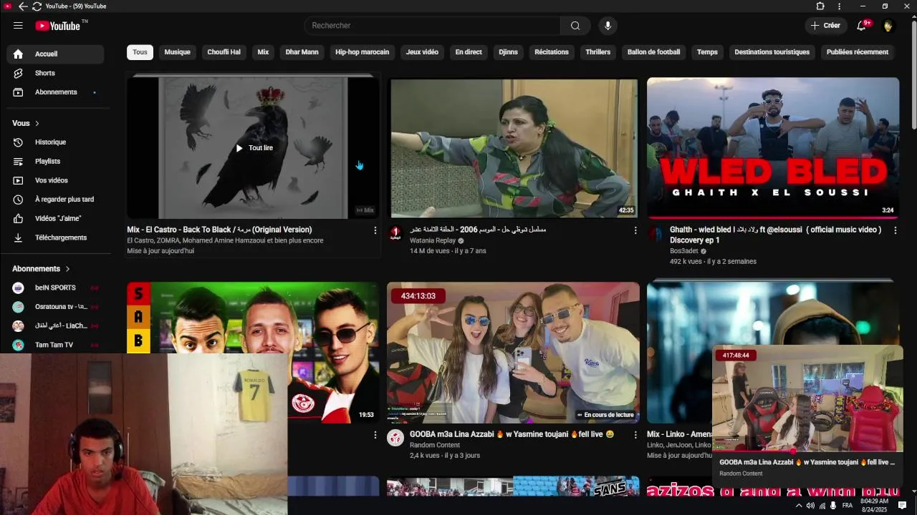Viewport: 917px width, 515px height.
Task: Open Historique in sidebar
Action: pyautogui.click(x=55, y=142)
